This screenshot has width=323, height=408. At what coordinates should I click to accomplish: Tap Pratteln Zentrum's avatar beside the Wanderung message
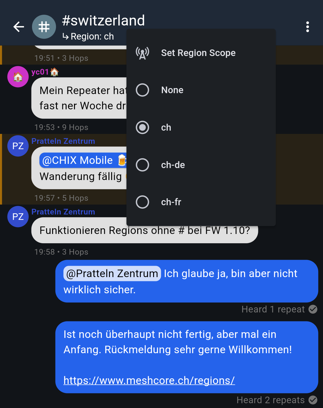tap(18, 146)
